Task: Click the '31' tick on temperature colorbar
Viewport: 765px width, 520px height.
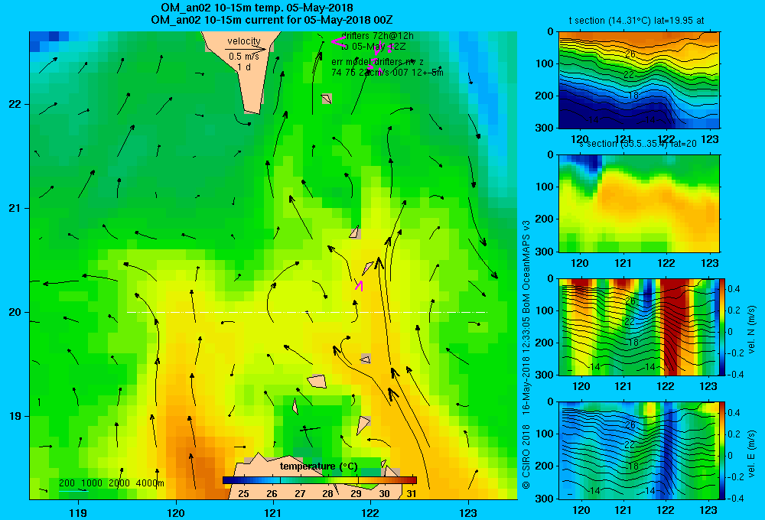Action: tap(412, 493)
